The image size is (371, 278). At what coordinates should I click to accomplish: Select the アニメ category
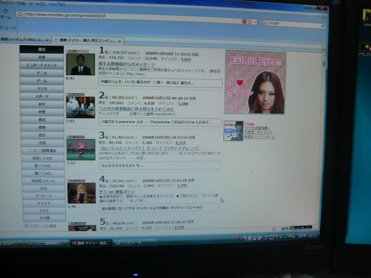coord(42,73)
